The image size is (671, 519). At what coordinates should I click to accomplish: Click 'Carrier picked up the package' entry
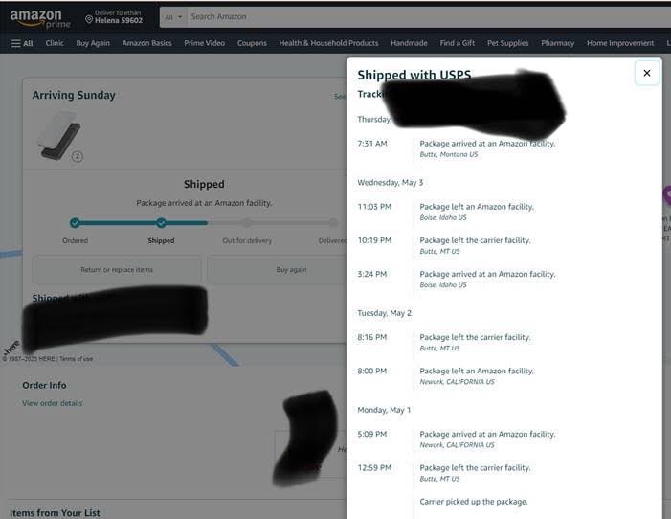point(473,502)
